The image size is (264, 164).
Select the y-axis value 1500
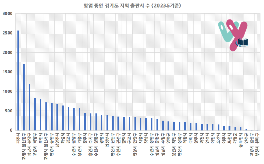pyautogui.click(x=8, y=72)
